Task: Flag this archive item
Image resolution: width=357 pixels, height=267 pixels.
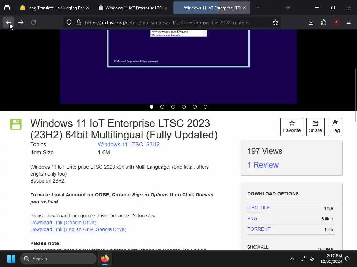Action: [335, 127]
